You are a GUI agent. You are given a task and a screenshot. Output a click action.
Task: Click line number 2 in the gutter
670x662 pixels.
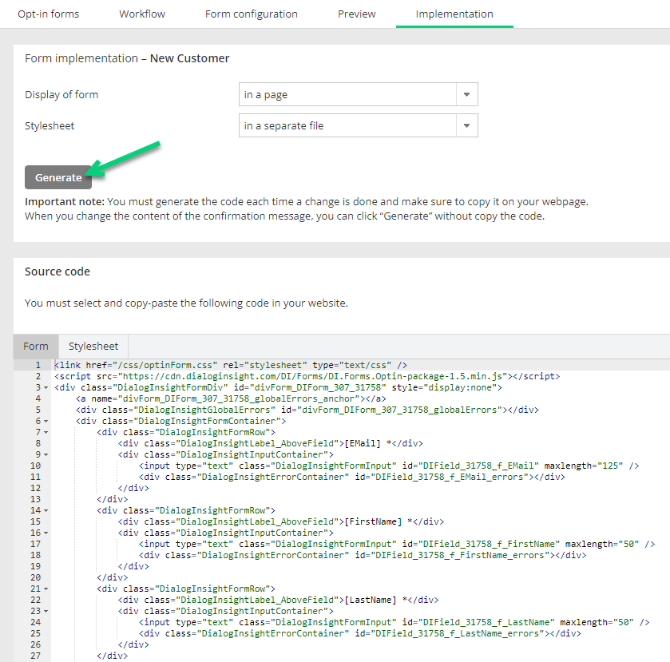click(x=38, y=376)
